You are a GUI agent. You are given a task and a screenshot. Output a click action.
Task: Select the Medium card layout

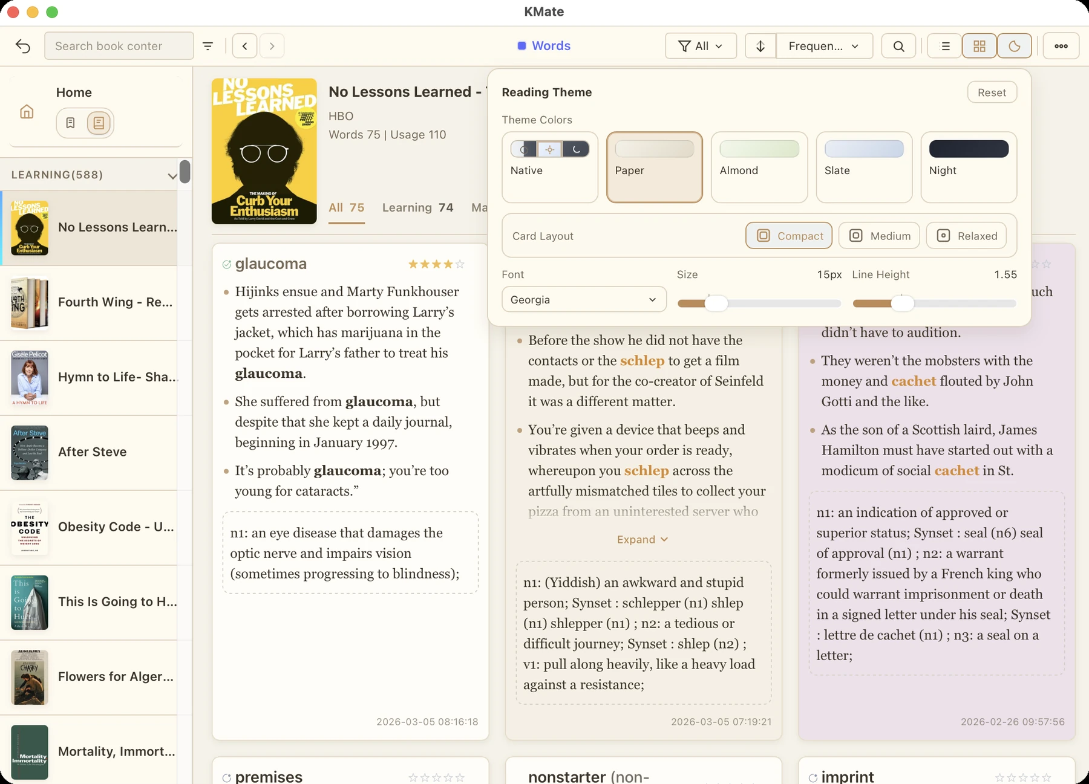tap(879, 236)
